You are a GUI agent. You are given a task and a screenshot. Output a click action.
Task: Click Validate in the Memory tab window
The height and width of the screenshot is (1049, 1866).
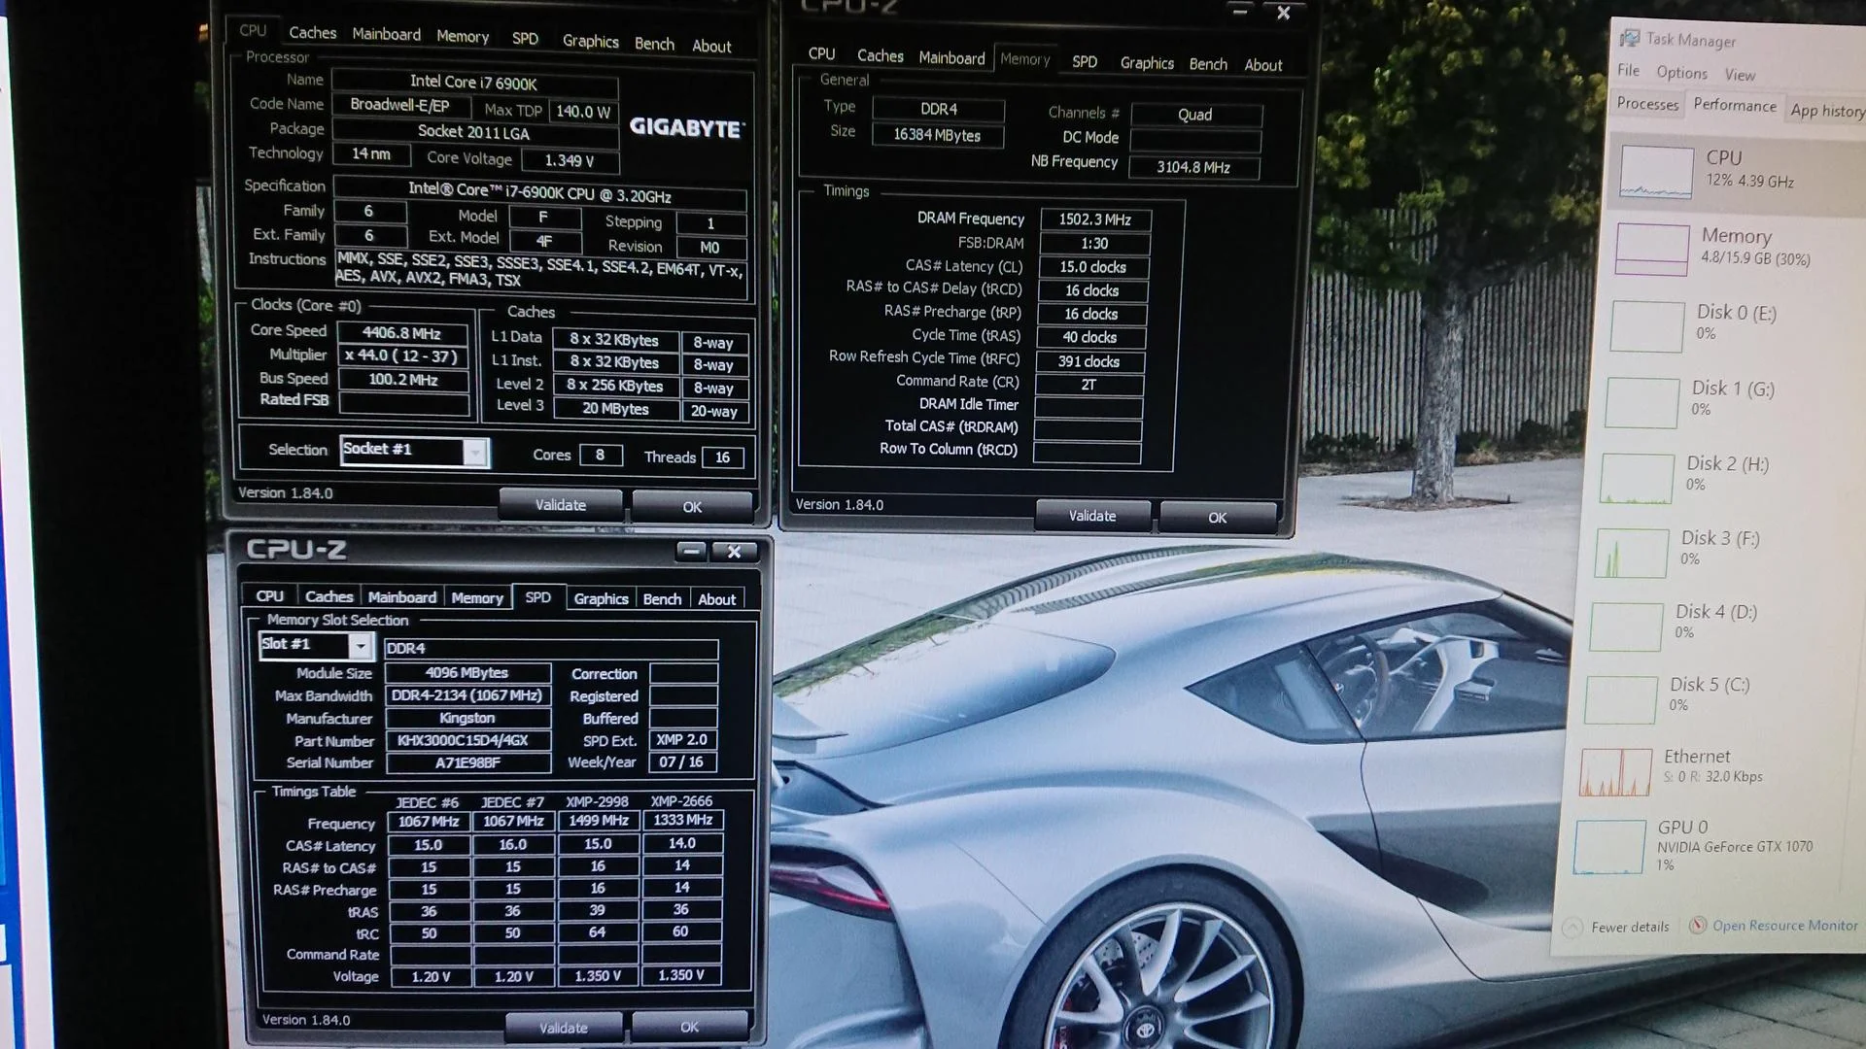click(x=1092, y=516)
